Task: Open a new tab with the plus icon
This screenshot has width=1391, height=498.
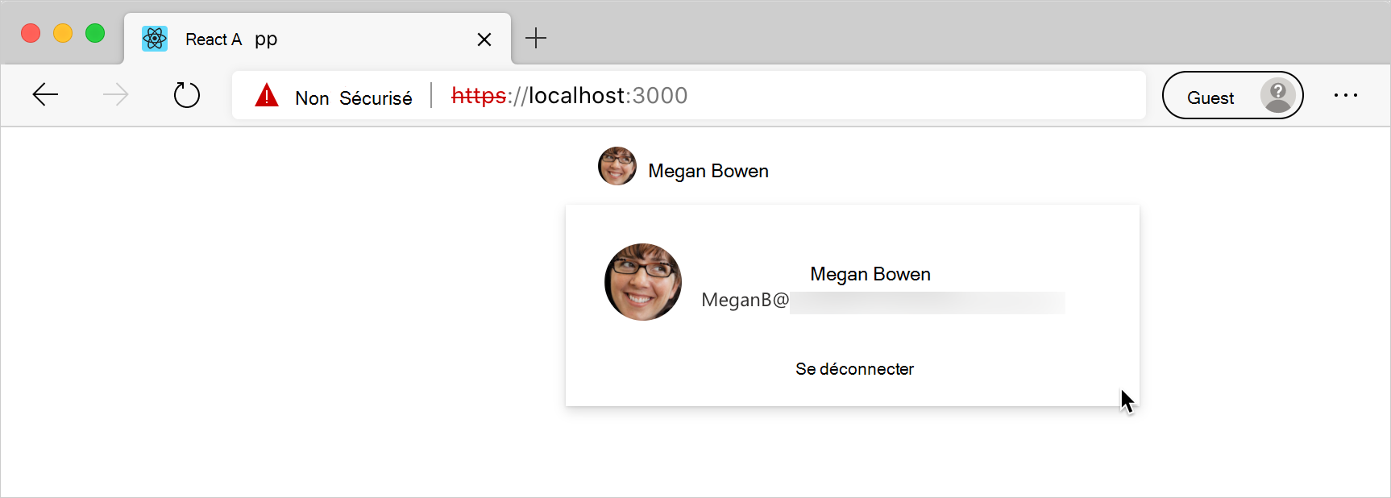Action: tap(536, 38)
